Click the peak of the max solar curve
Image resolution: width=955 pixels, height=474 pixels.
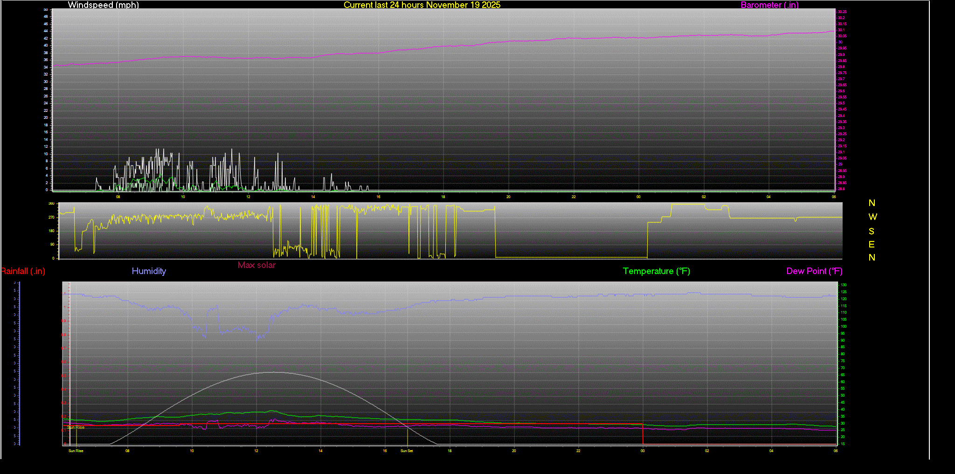pos(272,372)
